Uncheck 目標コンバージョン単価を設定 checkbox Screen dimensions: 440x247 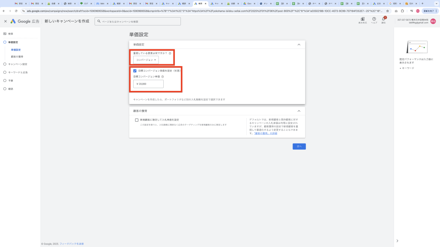point(135,70)
